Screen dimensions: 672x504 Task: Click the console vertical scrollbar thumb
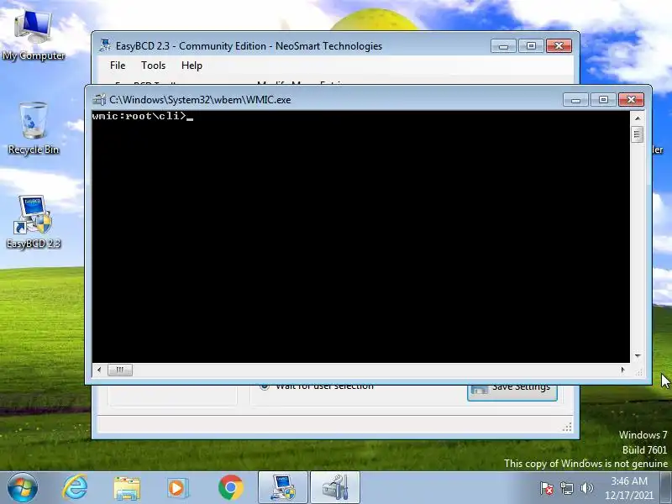click(x=638, y=134)
